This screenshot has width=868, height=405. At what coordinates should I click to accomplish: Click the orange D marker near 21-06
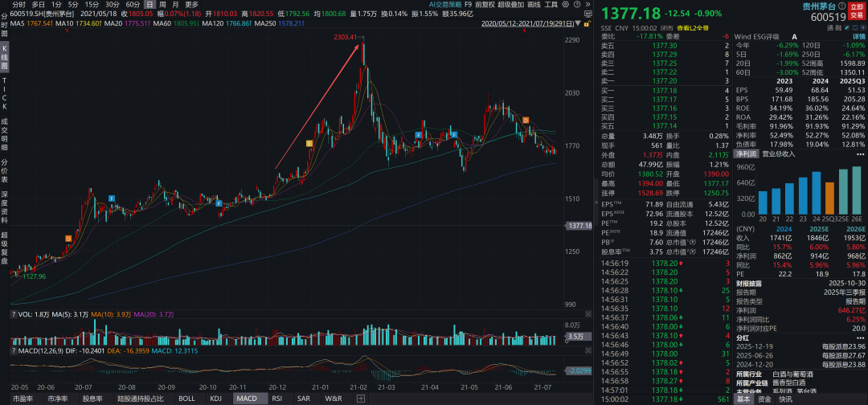(x=526, y=120)
